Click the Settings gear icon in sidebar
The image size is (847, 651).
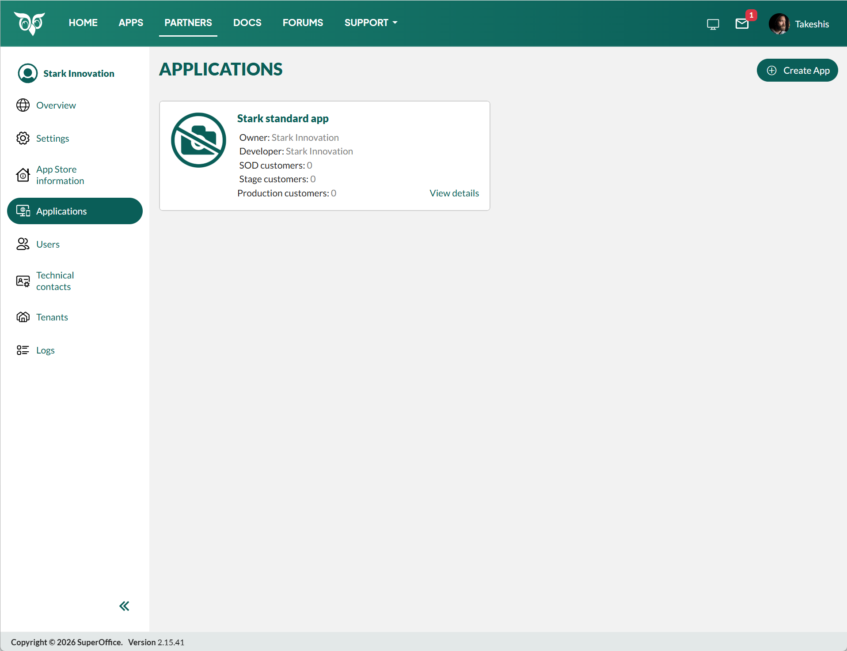(x=23, y=138)
